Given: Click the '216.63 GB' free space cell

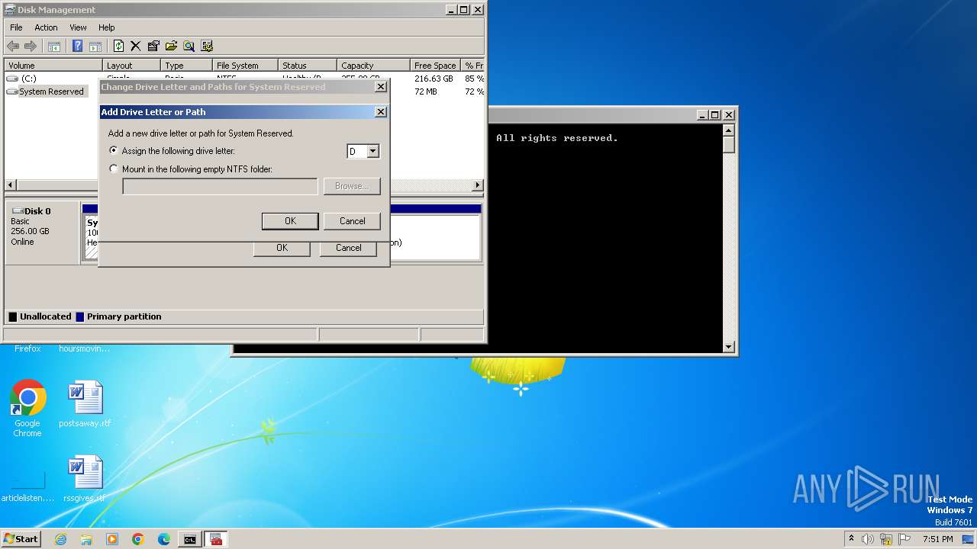Looking at the screenshot, I should [x=434, y=79].
